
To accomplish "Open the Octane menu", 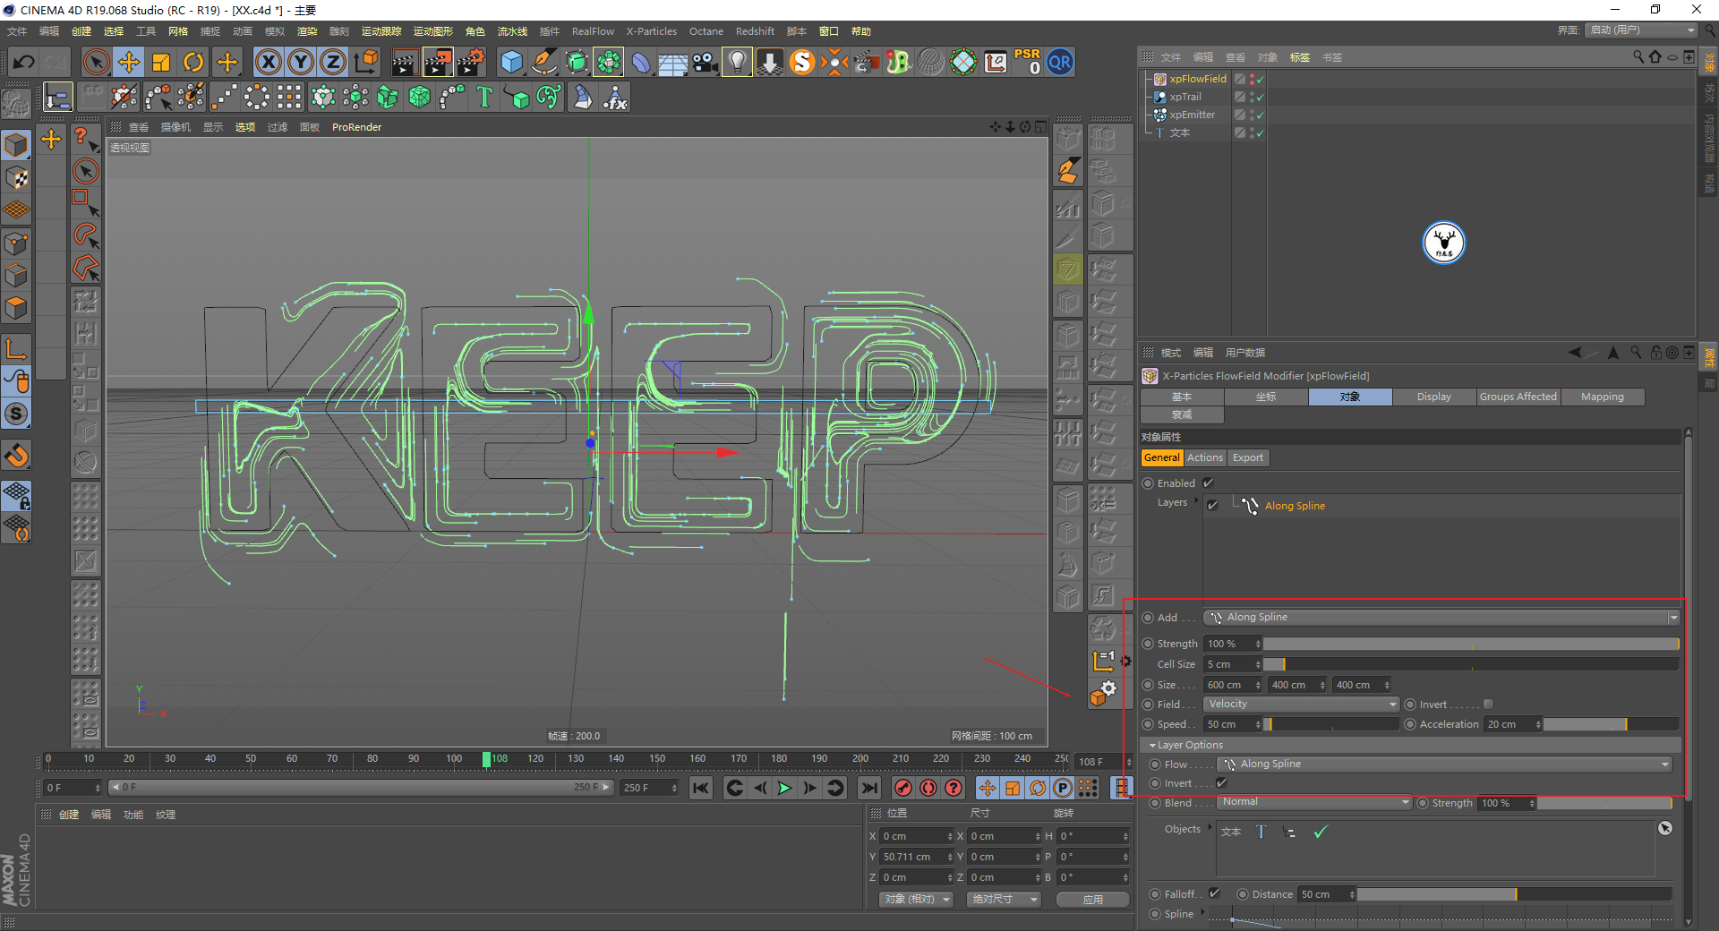I will pos(706,31).
